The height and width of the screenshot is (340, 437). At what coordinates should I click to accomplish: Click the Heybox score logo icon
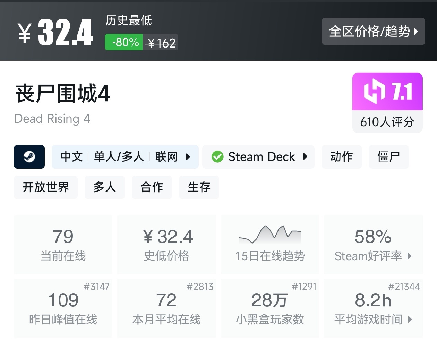(x=374, y=92)
